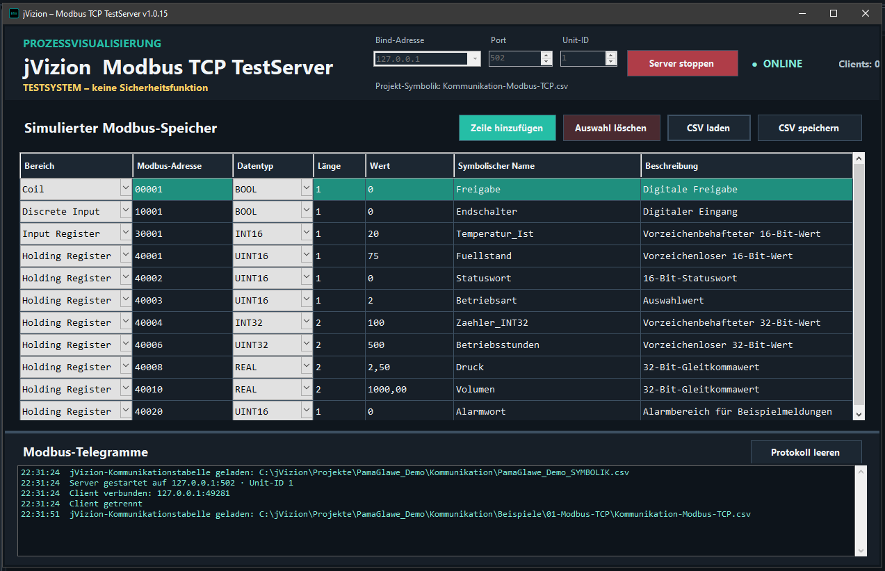Click Auswahl löschen button
This screenshot has height=571, width=885.
610,128
